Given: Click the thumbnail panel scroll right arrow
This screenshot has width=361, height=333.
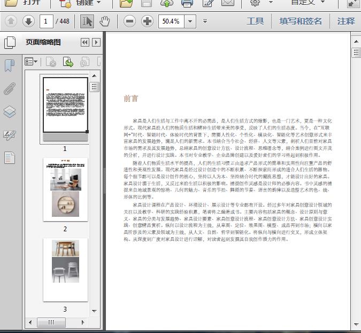Looking at the screenshot, I should tap(83, 322).
